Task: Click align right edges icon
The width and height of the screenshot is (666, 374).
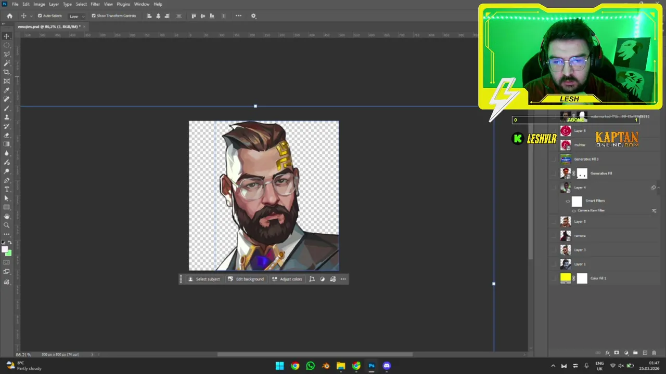Action: (x=167, y=16)
